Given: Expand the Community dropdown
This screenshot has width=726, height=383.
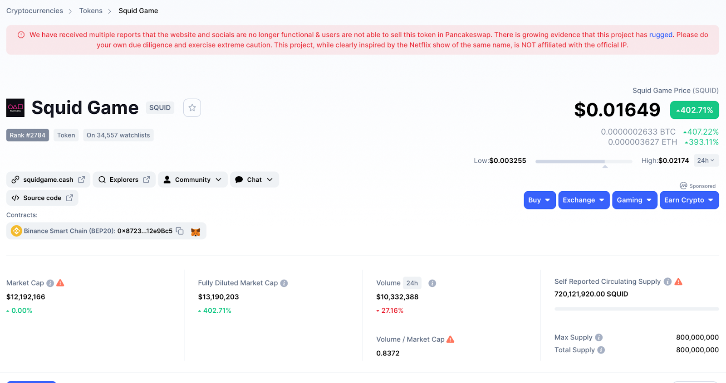Looking at the screenshot, I should coord(193,179).
